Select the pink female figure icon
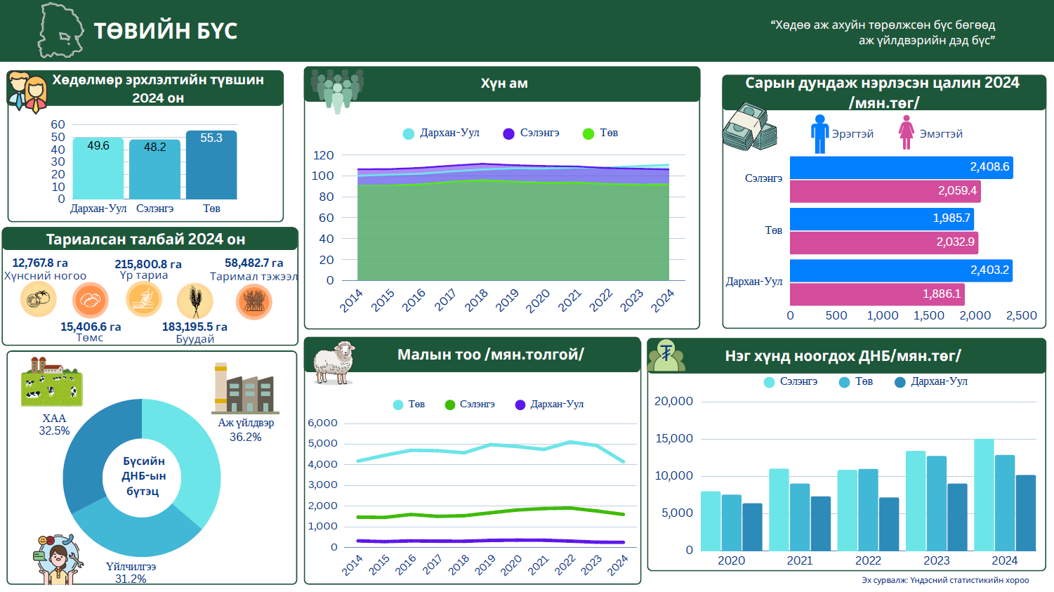 907,133
